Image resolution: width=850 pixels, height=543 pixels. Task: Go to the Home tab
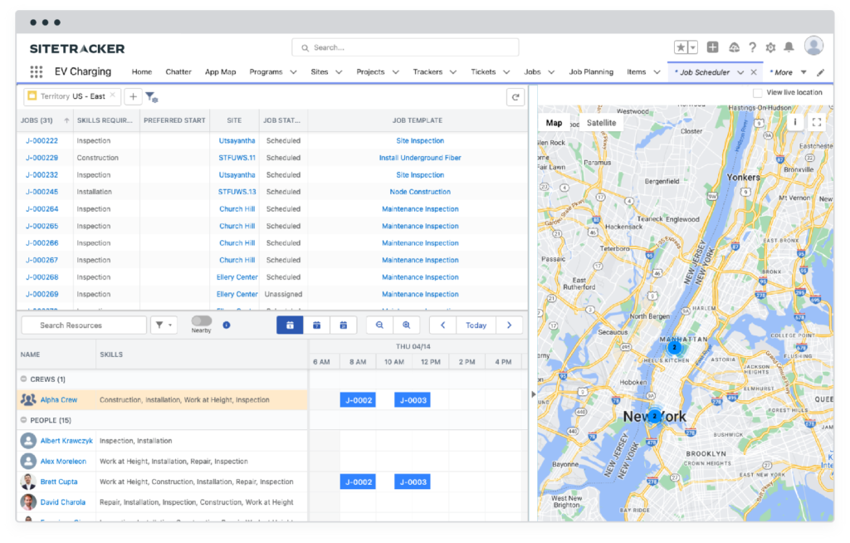point(141,71)
